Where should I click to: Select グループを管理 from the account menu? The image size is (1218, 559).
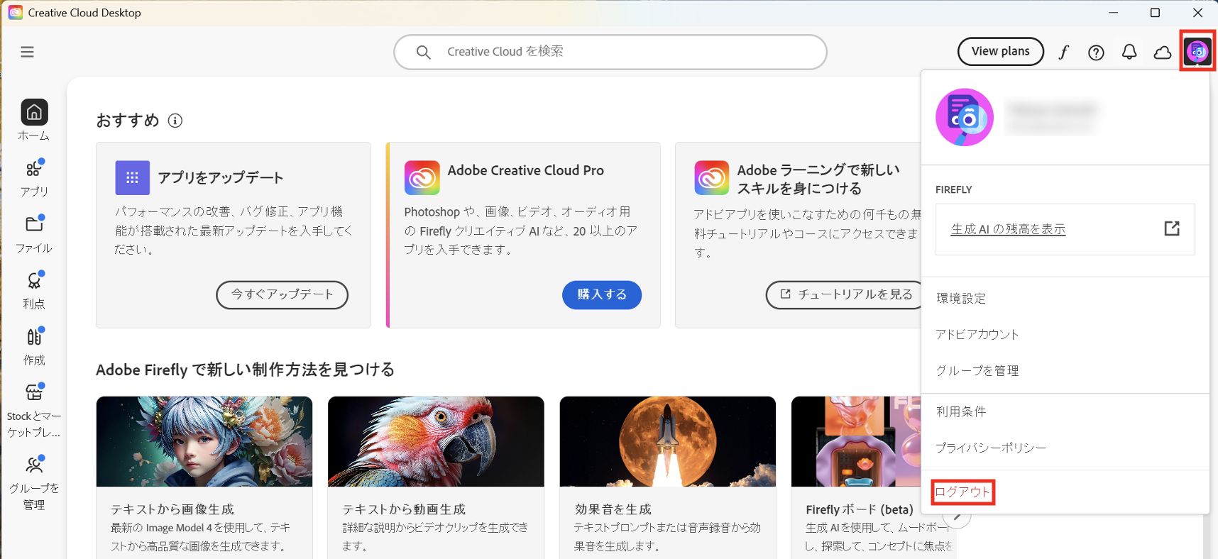click(977, 370)
